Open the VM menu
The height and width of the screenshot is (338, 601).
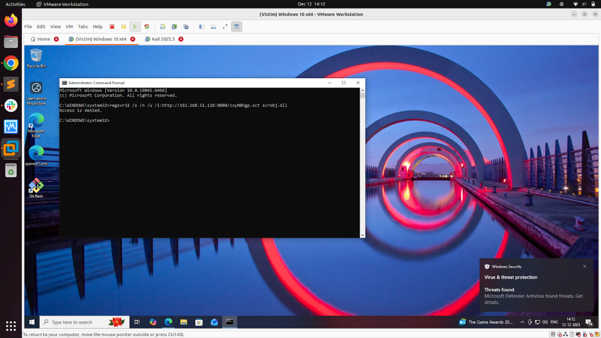coord(69,27)
